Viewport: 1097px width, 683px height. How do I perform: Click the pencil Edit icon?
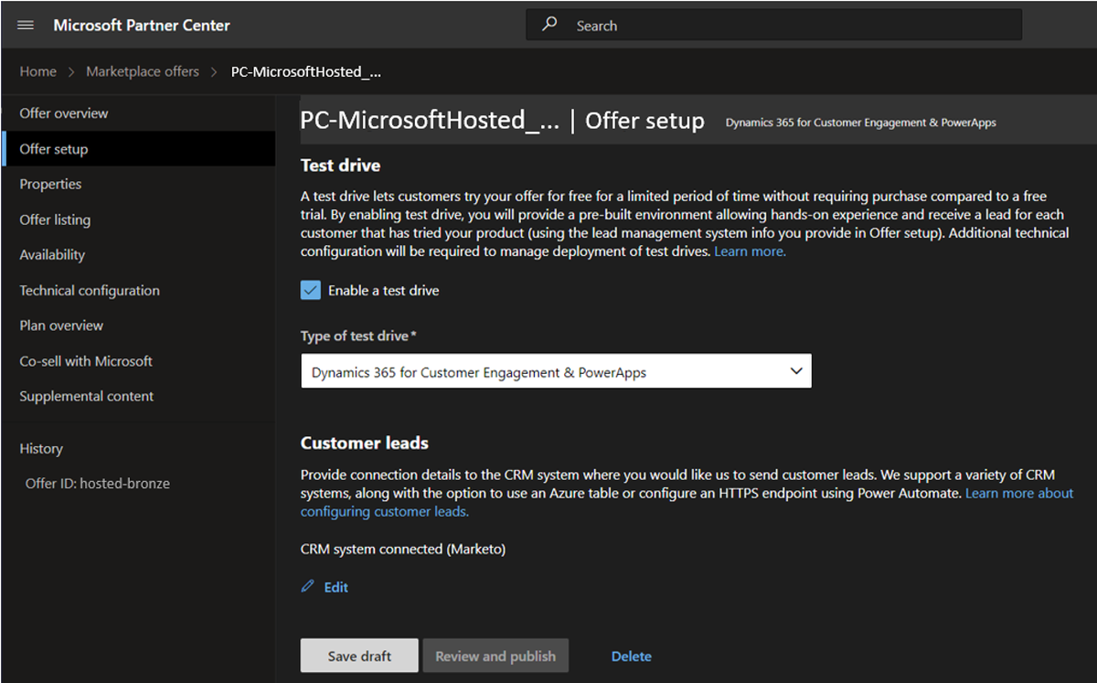click(x=308, y=587)
